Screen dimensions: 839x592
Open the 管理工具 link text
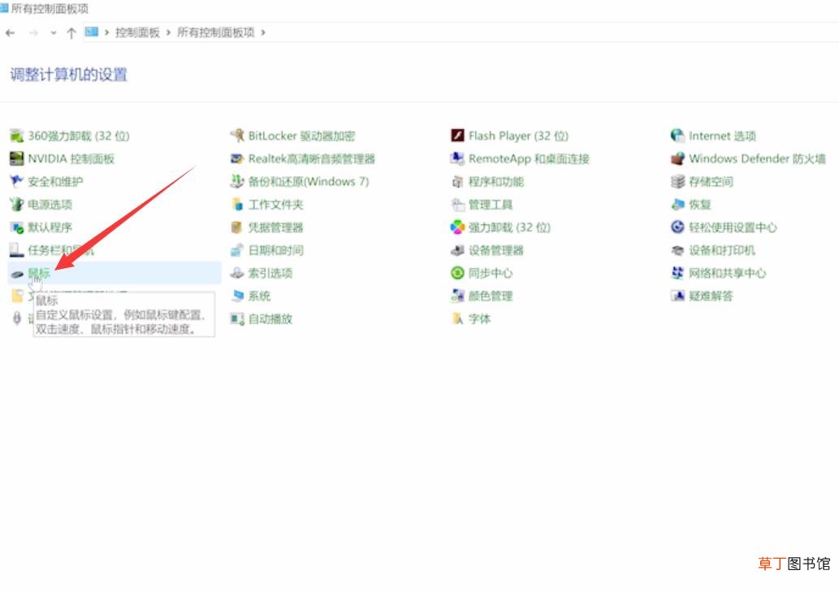[491, 205]
